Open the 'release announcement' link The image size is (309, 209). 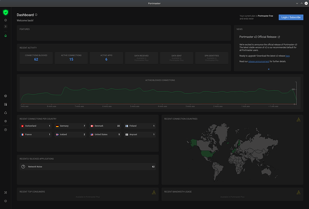coord(258,61)
